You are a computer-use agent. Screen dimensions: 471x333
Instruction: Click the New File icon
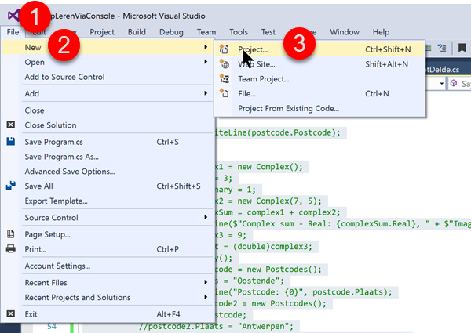[x=224, y=93]
